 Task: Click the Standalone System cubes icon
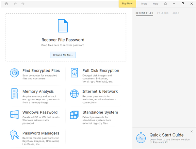point(74,115)
